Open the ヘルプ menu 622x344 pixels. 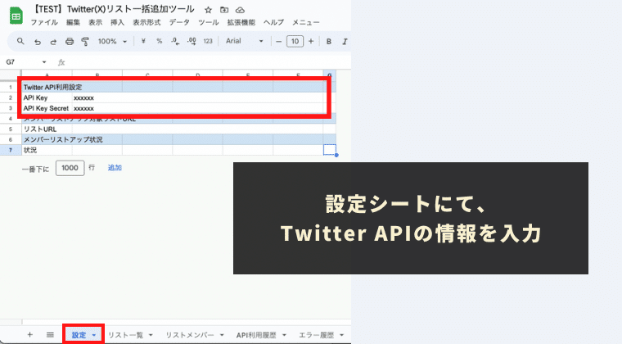(274, 23)
